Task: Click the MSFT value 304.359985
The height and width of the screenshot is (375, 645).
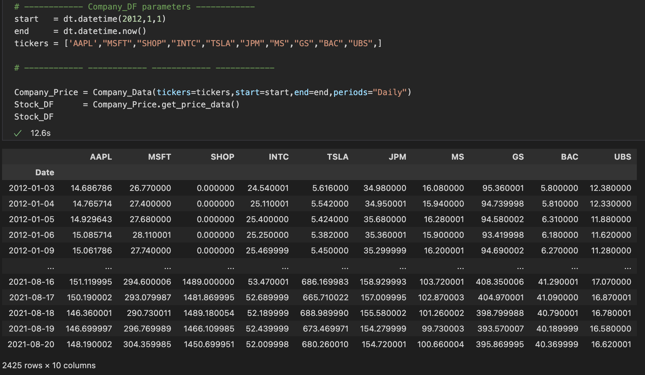Action: pyautogui.click(x=147, y=344)
